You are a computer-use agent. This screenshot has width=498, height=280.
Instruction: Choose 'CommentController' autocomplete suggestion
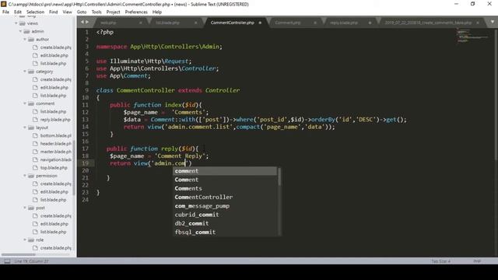tap(225, 197)
